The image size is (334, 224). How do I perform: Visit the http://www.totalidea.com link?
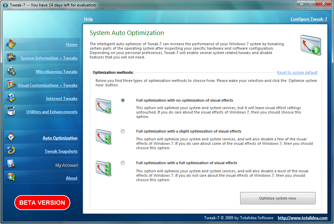303,218
